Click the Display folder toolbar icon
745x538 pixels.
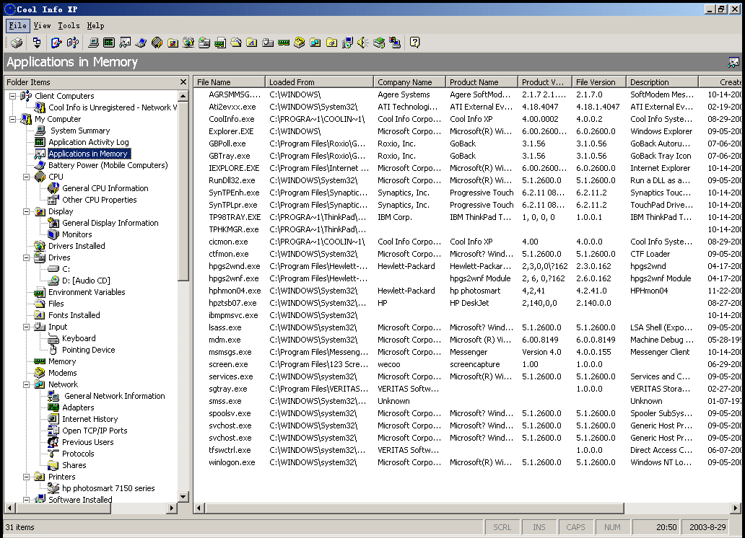(173, 43)
